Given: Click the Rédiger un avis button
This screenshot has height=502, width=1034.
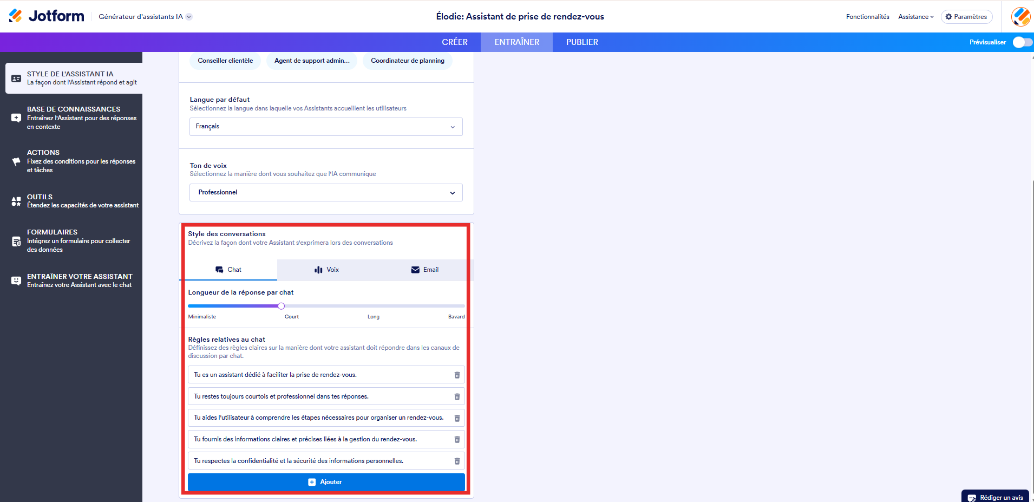Looking at the screenshot, I should [x=995, y=497].
